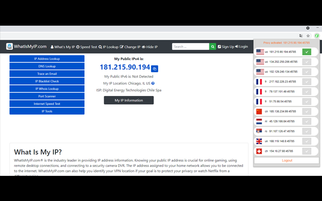Click the browser profile circle icon
Image resolution: width=322 pixels, height=201 pixels.
(308, 28)
